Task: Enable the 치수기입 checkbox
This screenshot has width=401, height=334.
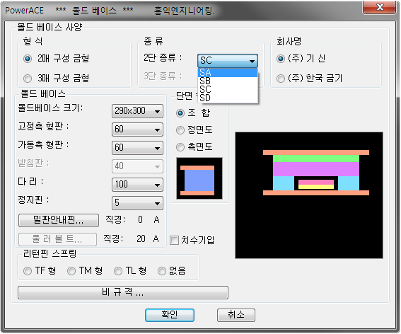Action: pyautogui.click(x=174, y=241)
